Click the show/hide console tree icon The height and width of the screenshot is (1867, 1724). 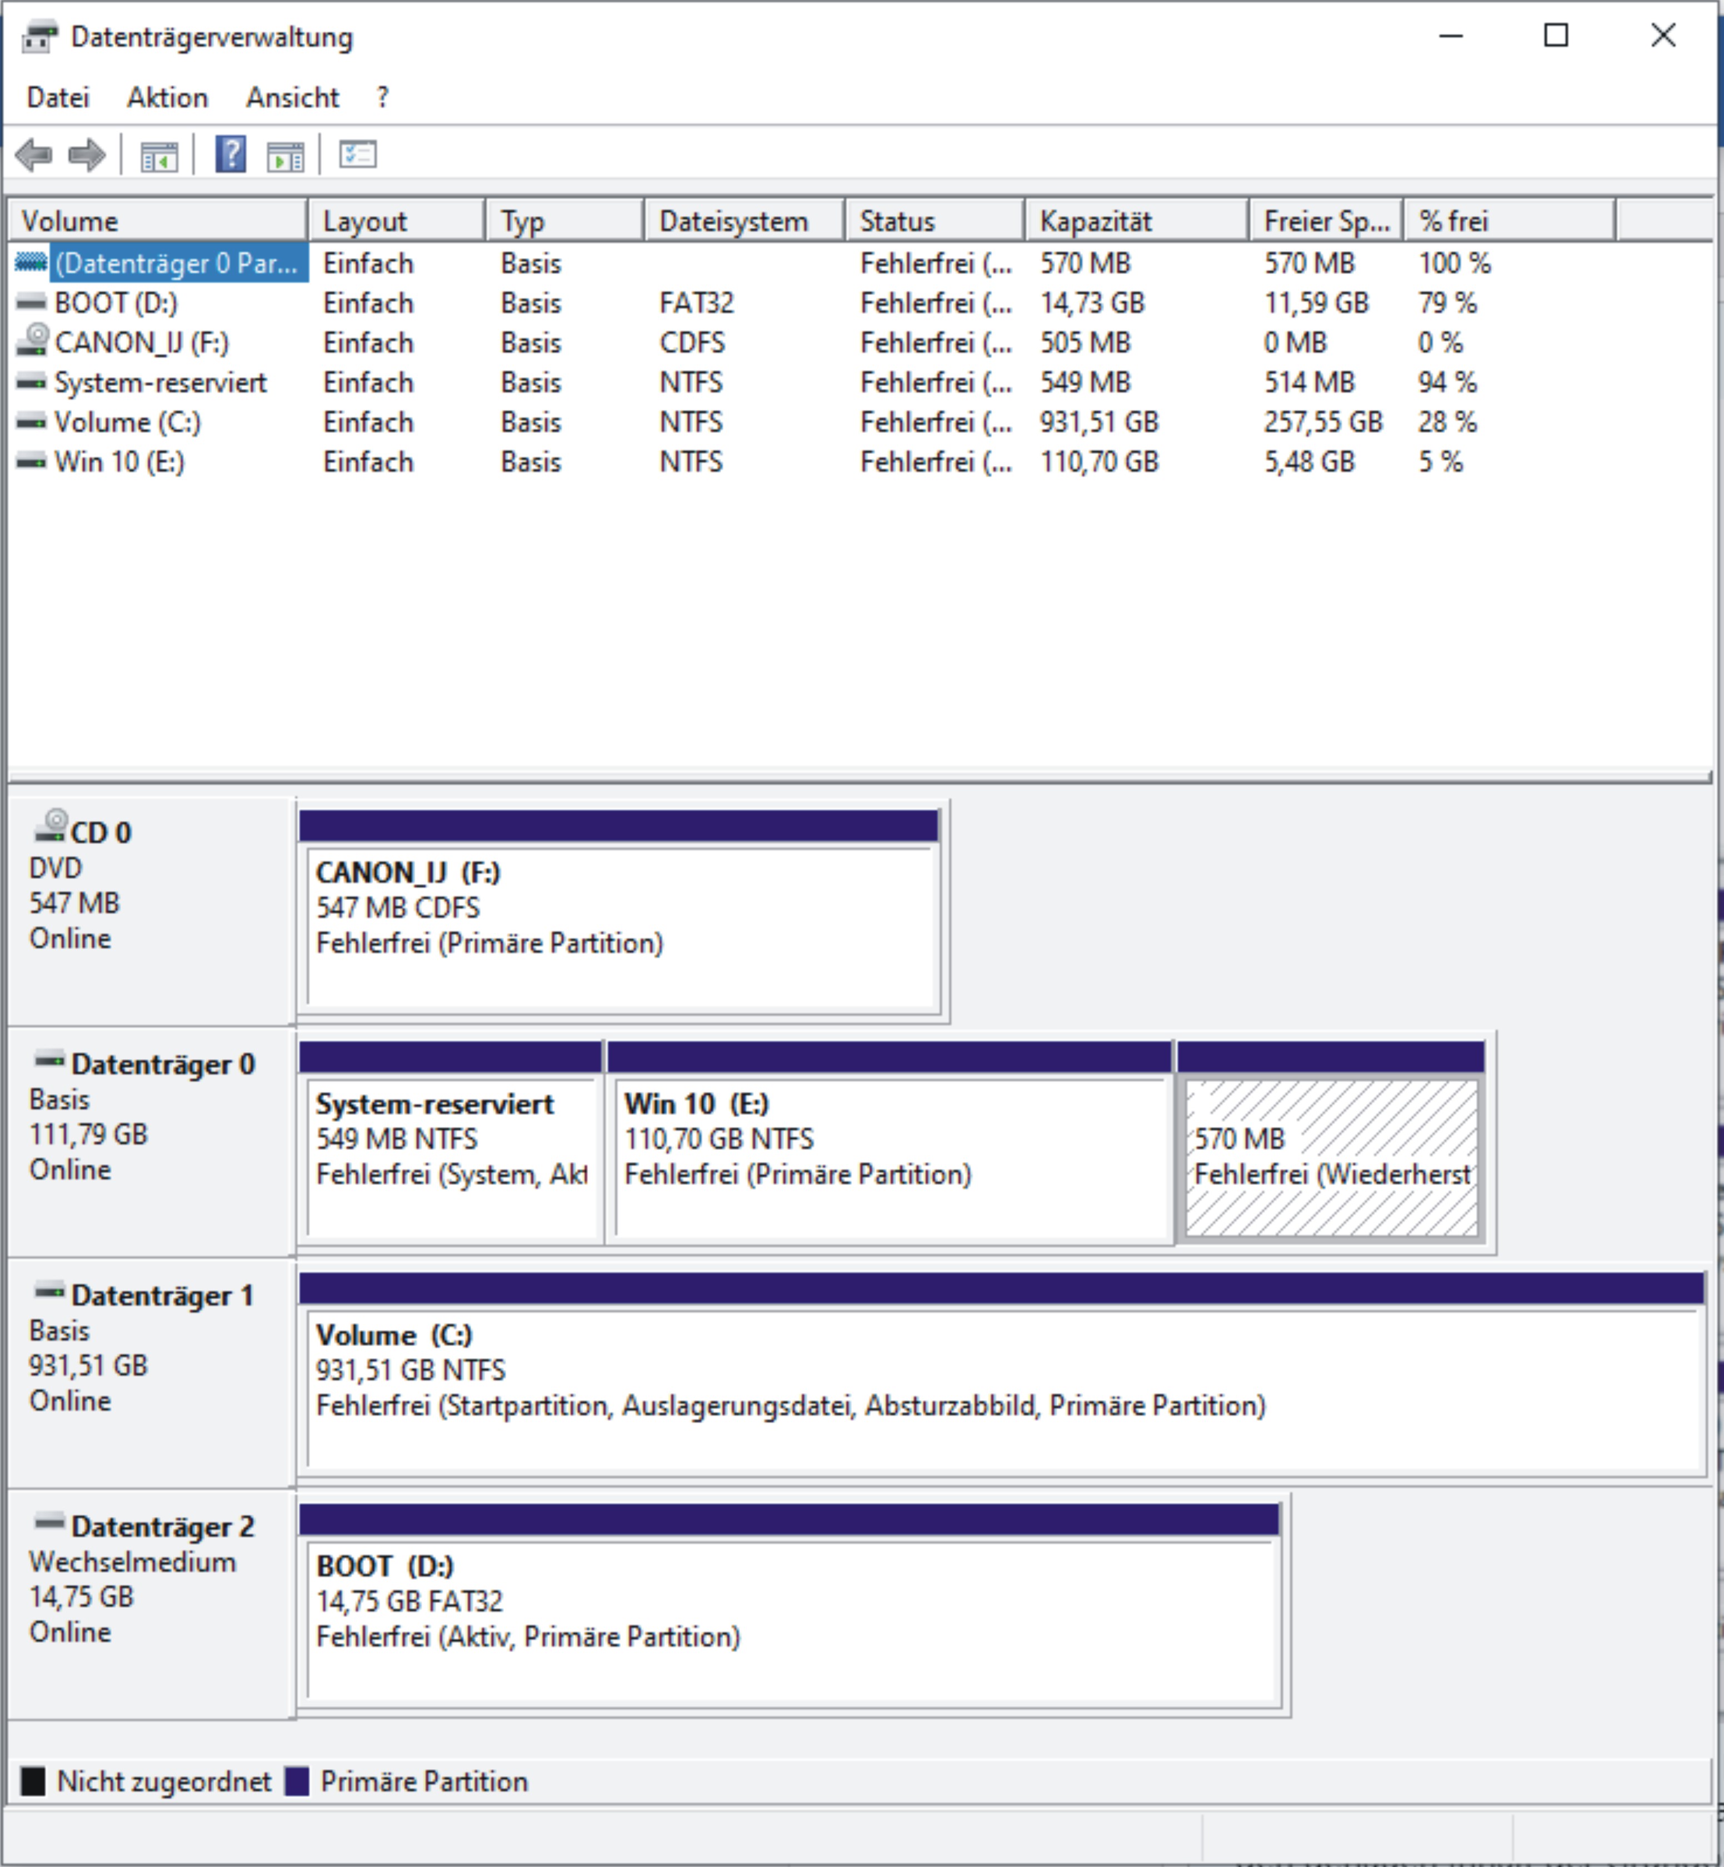[158, 156]
